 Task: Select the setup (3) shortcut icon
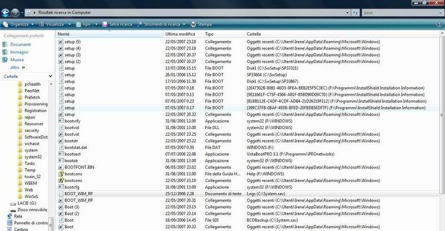(61, 55)
